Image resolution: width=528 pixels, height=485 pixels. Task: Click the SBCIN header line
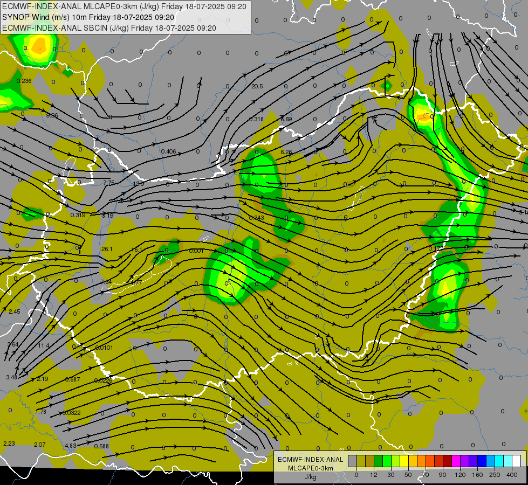[x=109, y=28]
